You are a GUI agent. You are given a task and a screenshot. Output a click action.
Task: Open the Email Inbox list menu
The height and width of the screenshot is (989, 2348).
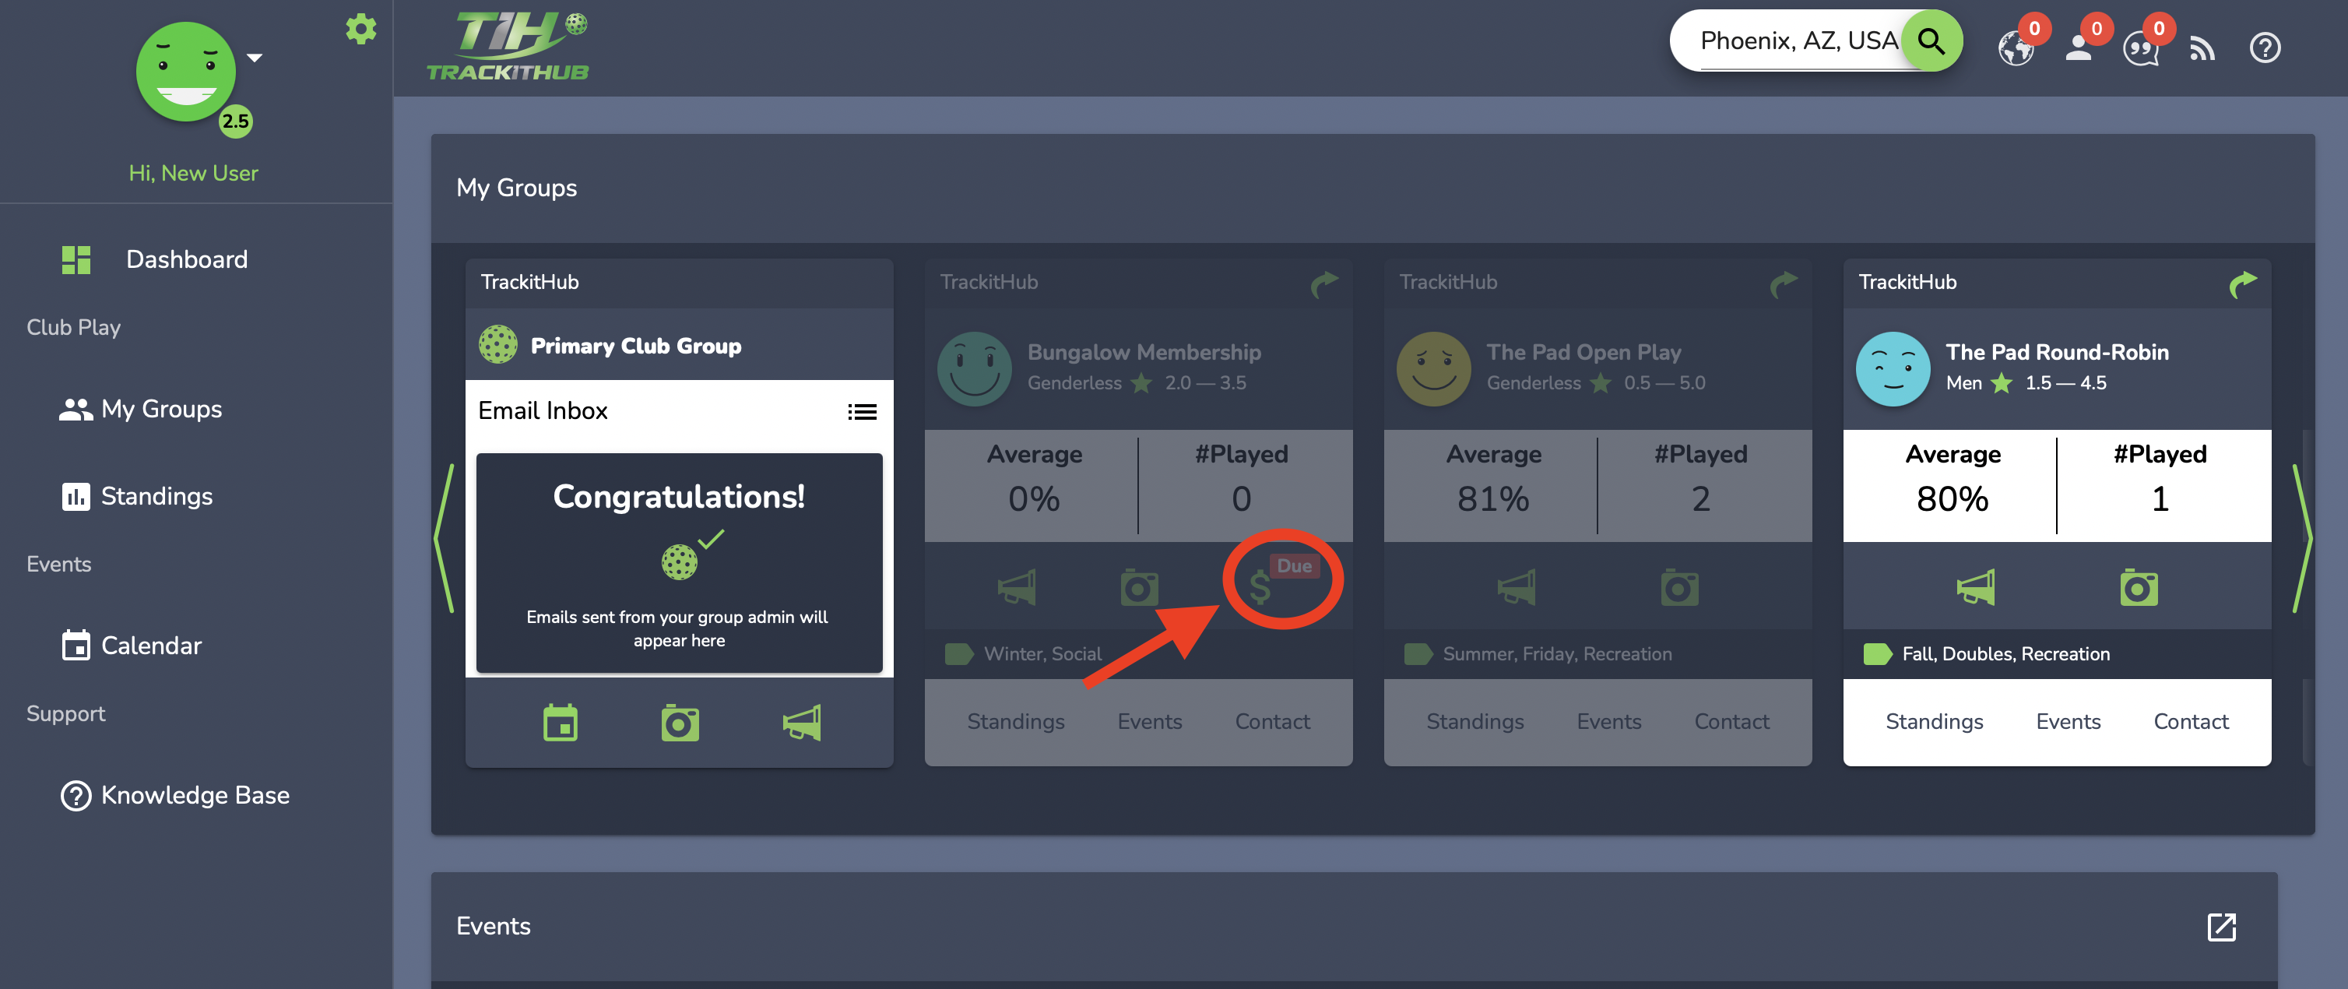coord(861,412)
